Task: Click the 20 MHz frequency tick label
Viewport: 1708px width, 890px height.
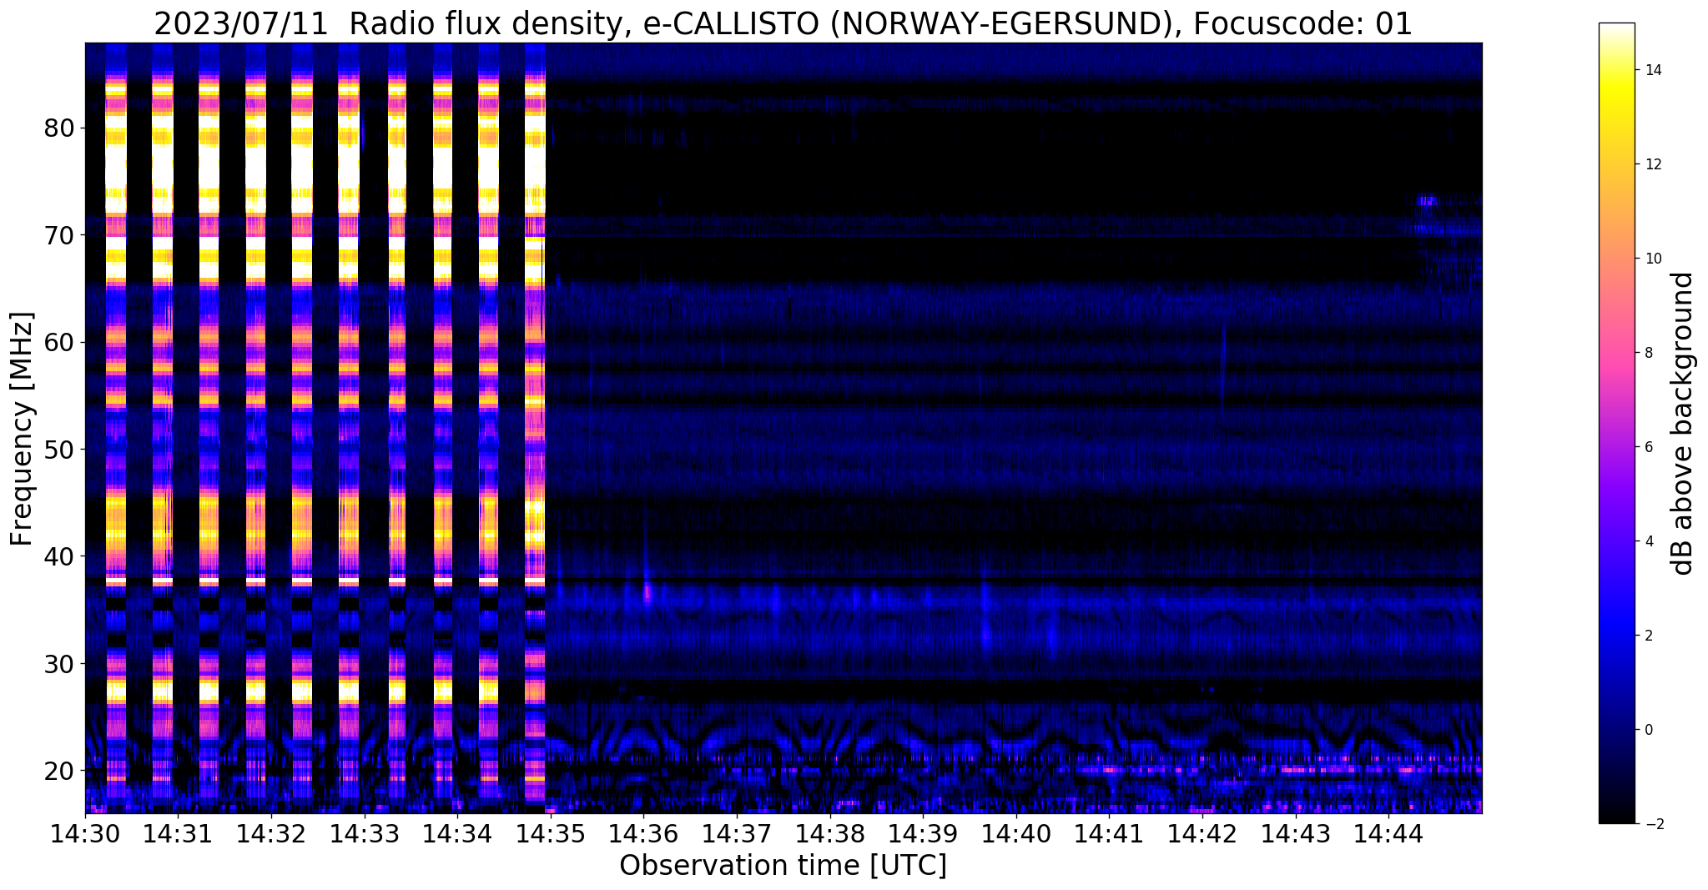Action: [x=60, y=770]
